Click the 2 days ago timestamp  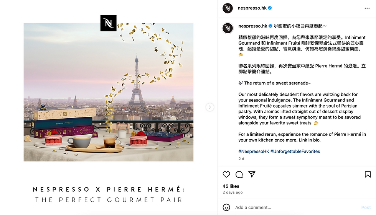click(x=233, y=192)
